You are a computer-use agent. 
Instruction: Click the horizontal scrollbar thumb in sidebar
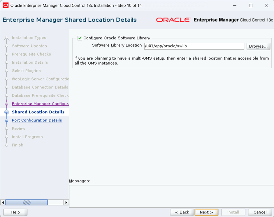[x=27, y=202]
